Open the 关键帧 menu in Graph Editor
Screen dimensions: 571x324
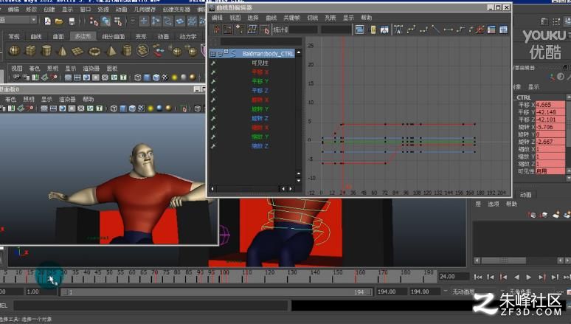291,18
